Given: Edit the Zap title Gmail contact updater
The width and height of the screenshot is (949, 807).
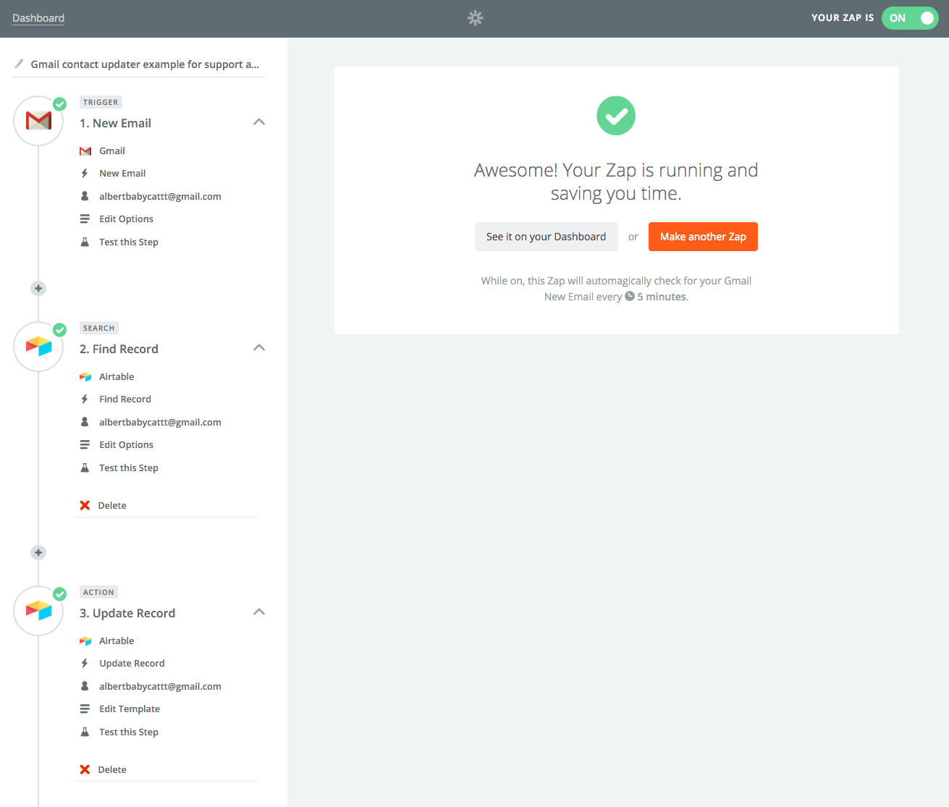Looking at the screenshot, I should pos(145,64).
